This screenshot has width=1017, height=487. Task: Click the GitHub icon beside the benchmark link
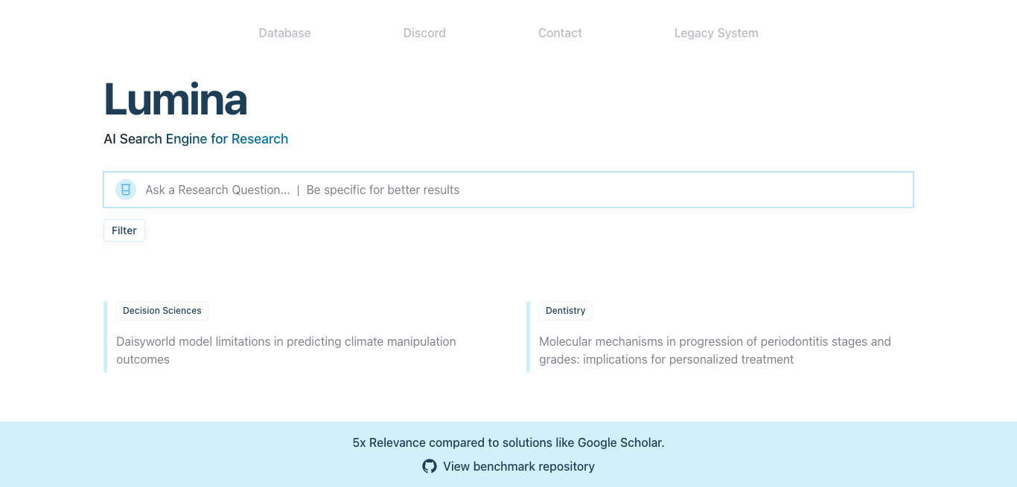point(430,466)
